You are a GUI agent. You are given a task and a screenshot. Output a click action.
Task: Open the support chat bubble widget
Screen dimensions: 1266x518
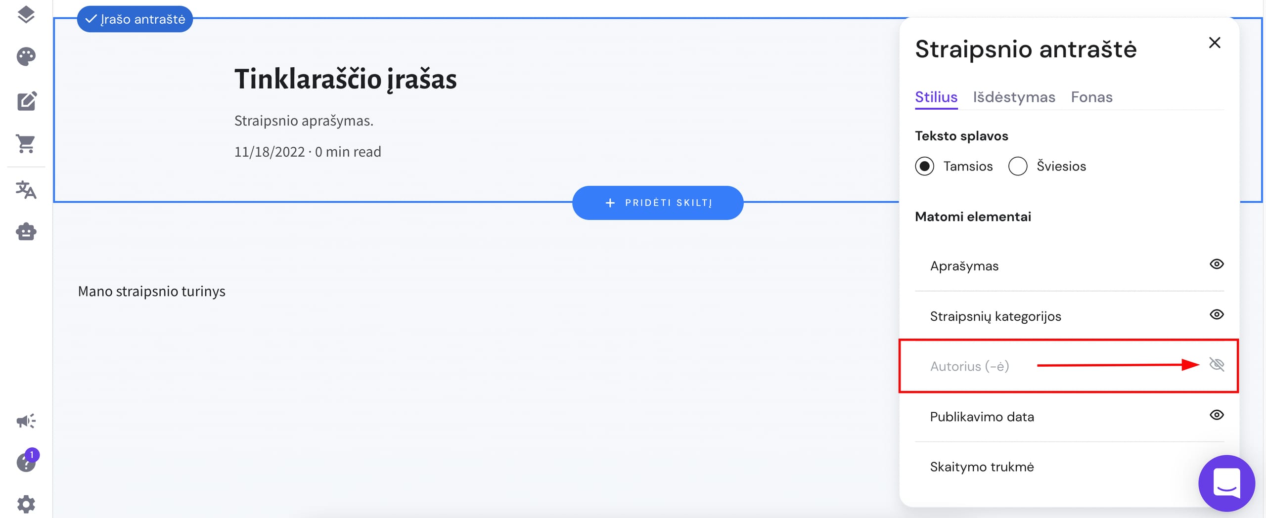pyautogui.click(x=1226, y=483)
